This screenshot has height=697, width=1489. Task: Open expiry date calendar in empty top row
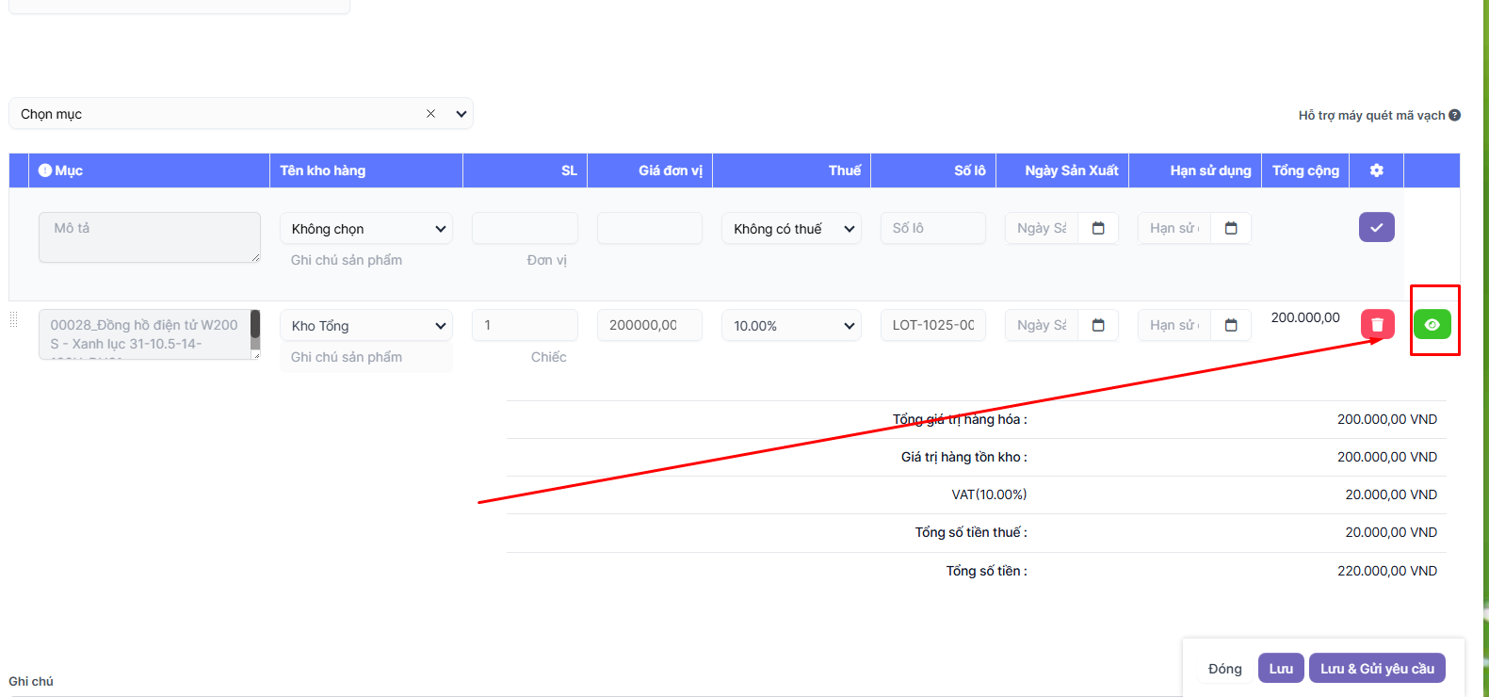(x=1231, y=228)
